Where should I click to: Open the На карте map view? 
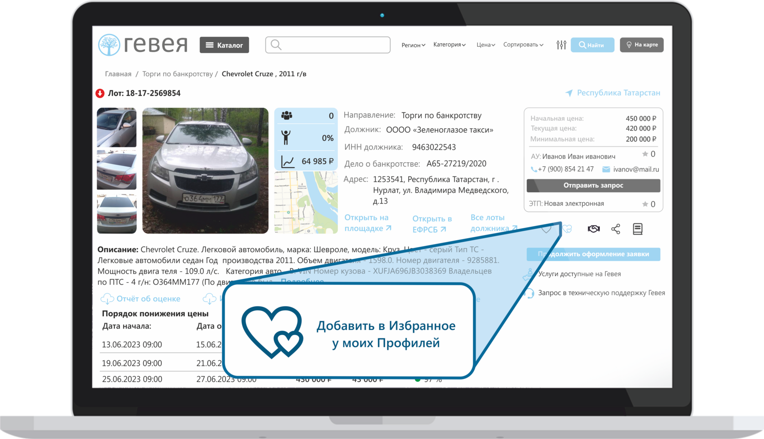point(642,45)
